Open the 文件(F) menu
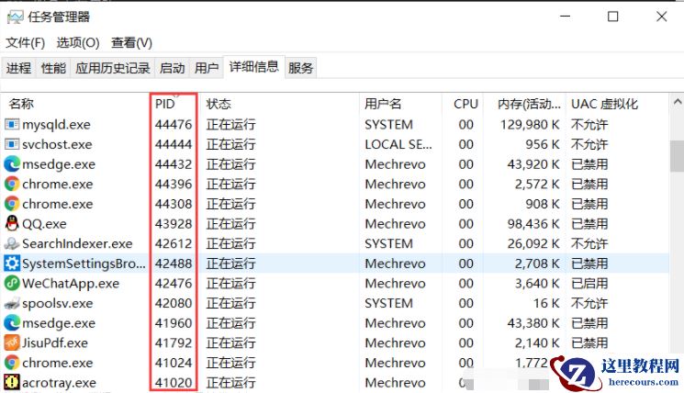 (x=26, y=43)
